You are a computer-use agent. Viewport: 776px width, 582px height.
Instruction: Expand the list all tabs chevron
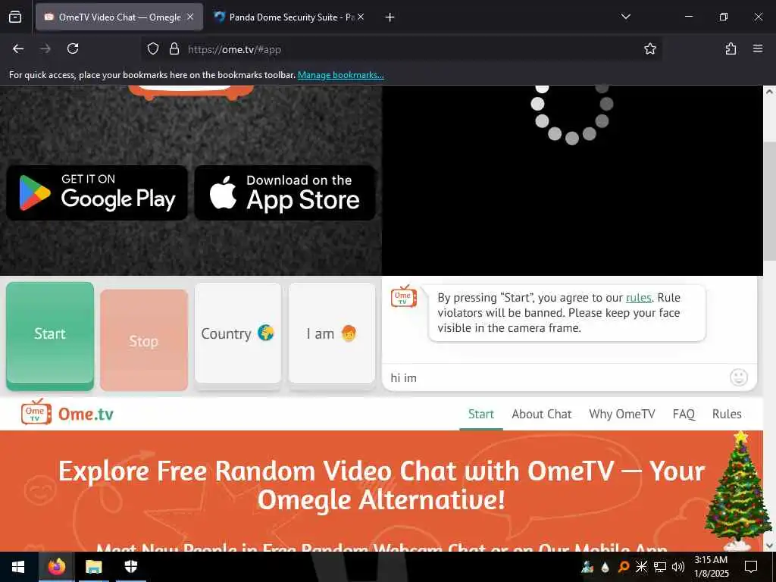tap(625, 17)
